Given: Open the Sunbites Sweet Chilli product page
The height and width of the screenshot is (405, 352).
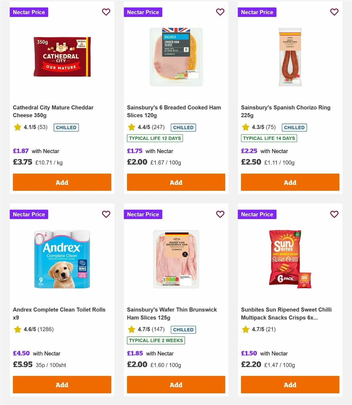Looking at the screenshot, I should 286,314.
